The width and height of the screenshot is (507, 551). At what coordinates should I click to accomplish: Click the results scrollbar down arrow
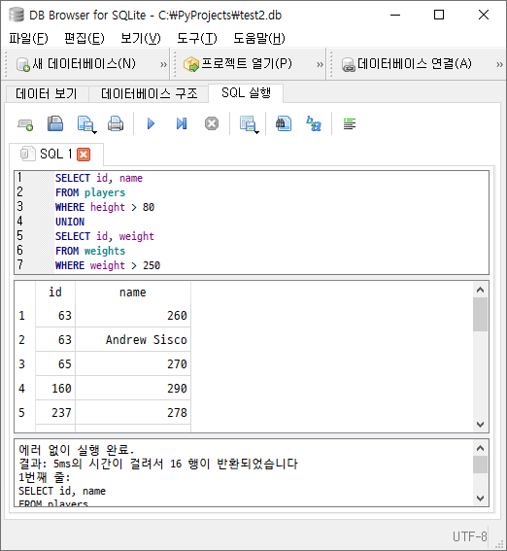pos(481,425)
